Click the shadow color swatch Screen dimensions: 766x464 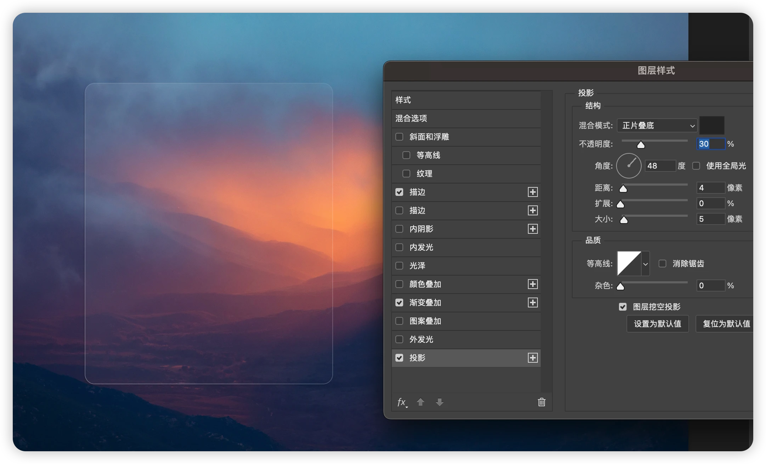tap(711, 125)
